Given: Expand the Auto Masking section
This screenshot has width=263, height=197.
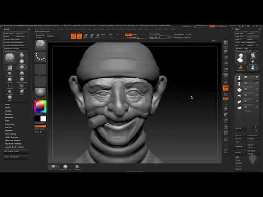Looking at the screenshot, I should (10, 134).
